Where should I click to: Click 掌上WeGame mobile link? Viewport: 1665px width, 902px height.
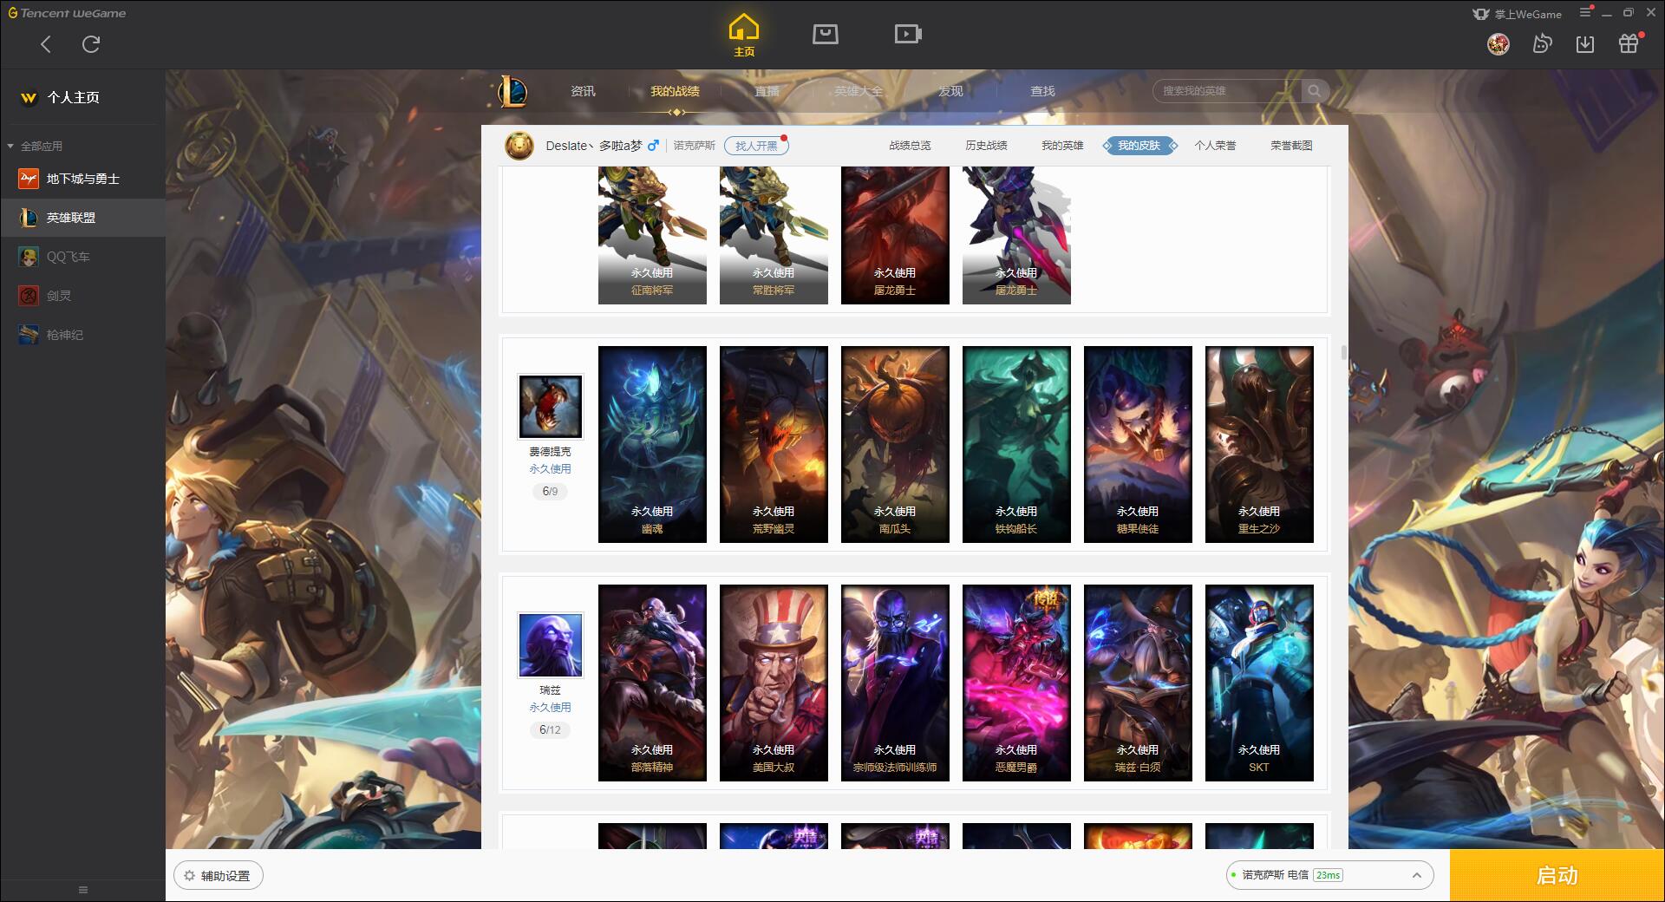click(x=1516, y=14)
